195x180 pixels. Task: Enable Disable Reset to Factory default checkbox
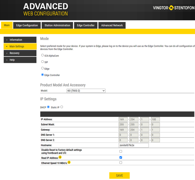(x=121, y=151)
